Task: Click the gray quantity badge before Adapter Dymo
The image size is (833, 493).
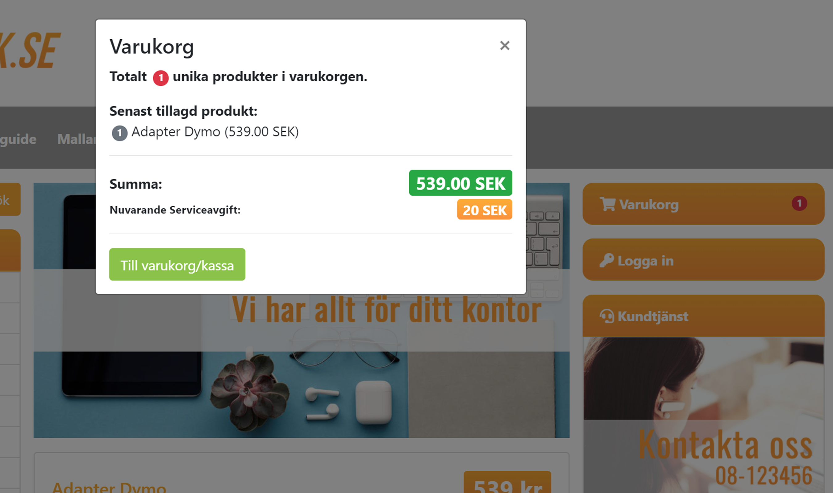Action: coord(119,133)
